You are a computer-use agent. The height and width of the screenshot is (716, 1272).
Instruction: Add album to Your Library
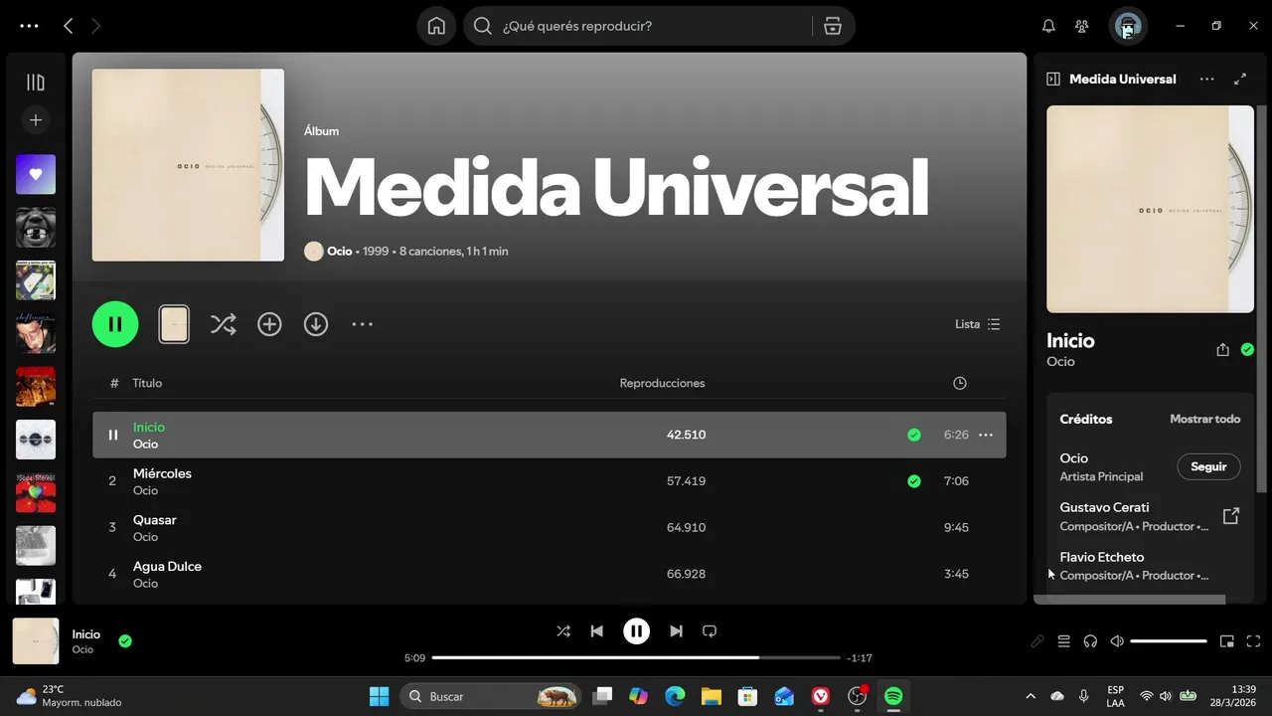tap(269, 324)
